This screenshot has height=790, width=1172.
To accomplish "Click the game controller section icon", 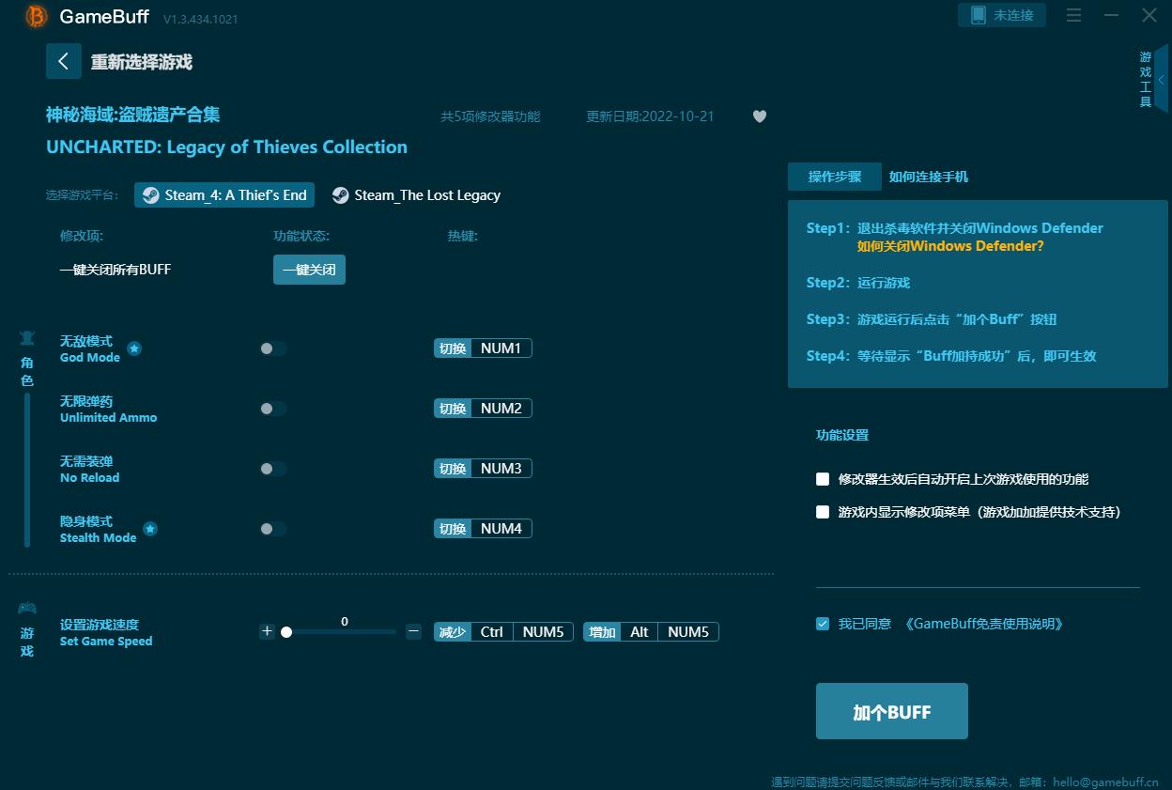I will pyautogui.click(x=27, y=608).
